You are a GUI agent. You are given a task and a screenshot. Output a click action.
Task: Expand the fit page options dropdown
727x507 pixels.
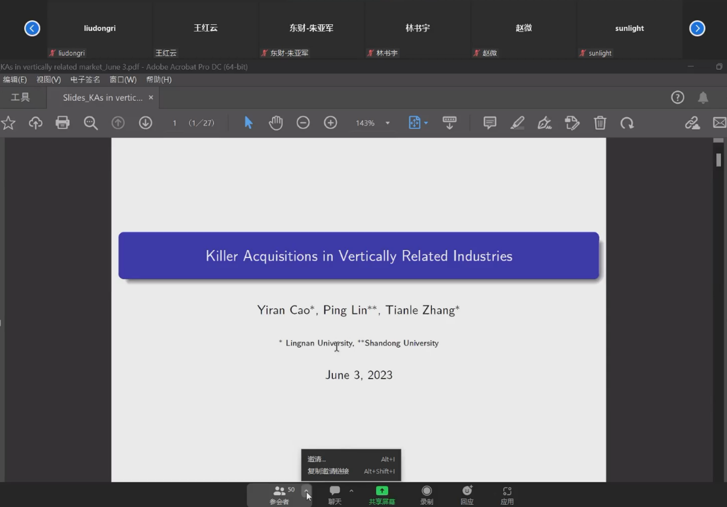pyautogui.click(x=426, y=123)
